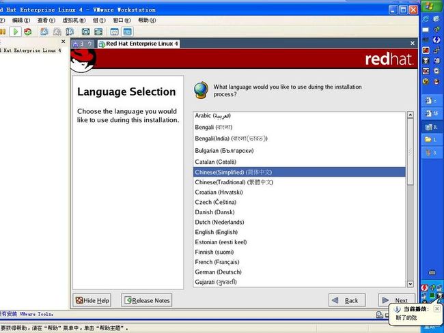Select Estonian (eesti keel) language
Screen dimensions: 444x333
(300, 242)
